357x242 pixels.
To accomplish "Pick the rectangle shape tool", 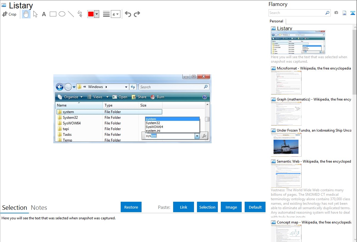I will pos(53,14).
